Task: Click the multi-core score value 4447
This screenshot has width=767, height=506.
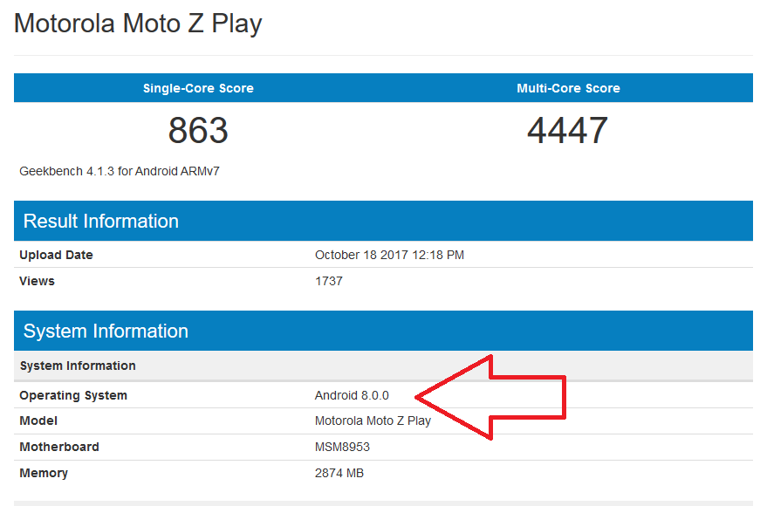Action: [567, 131]
